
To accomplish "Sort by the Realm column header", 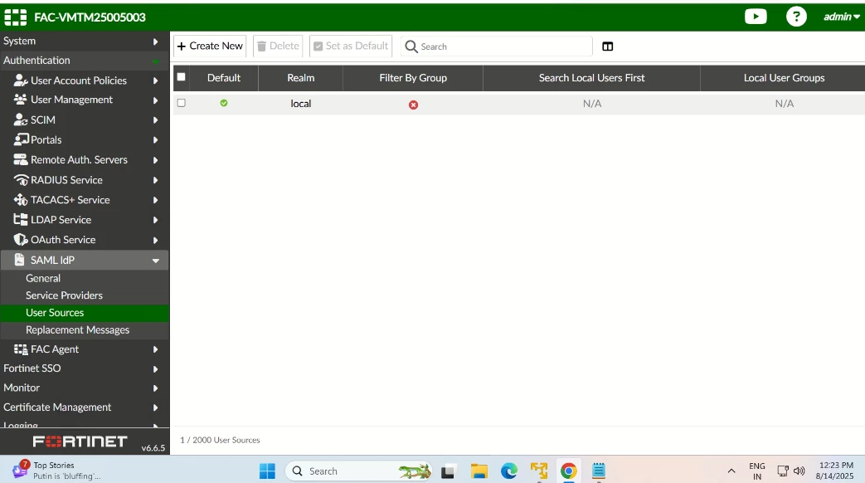I will coord(301,78).
